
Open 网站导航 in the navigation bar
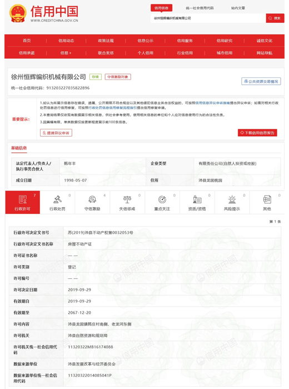tap(264, 53)
